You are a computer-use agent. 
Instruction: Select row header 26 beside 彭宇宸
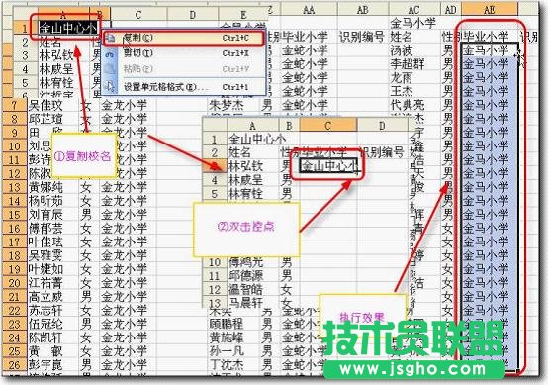click(x=14, y=365)
